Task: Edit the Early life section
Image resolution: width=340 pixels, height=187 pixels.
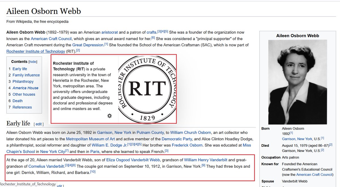Action: 39,124
